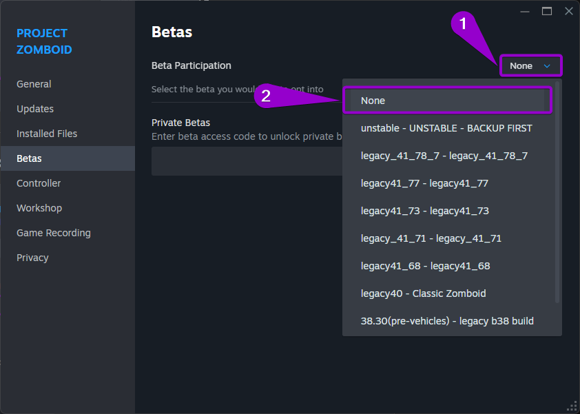The image size is (580, 414).
Task: Click the window resize grip icon
Action: click(572, 406)
